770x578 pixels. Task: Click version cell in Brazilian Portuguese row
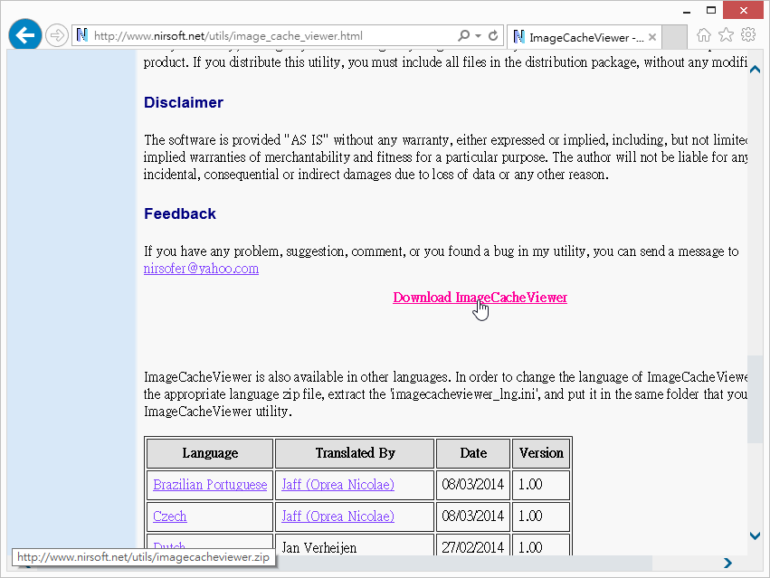[541, 485]
